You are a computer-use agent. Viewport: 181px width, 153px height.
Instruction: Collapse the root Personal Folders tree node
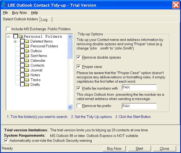pyautogui.click(x=9, y=36)
